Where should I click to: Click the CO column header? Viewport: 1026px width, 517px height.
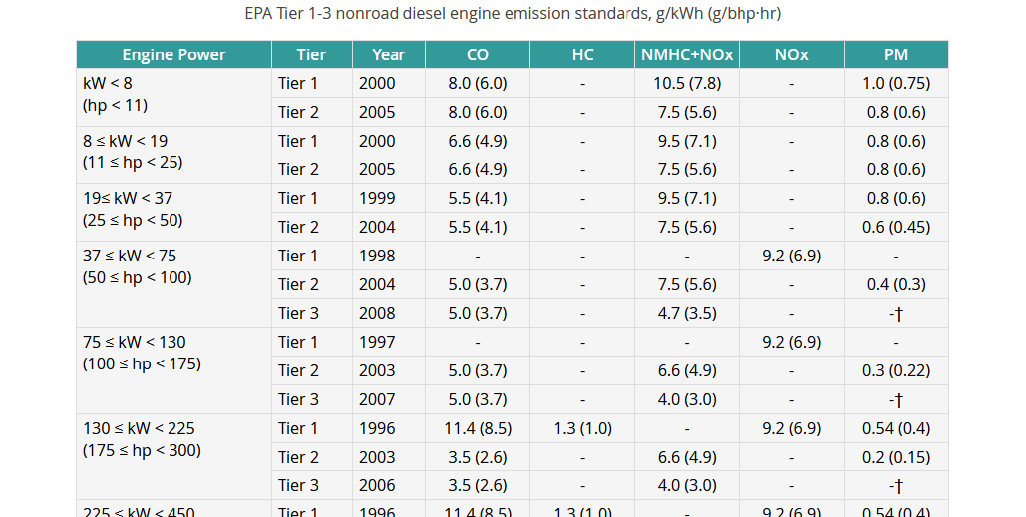click(x=478, y=54)
